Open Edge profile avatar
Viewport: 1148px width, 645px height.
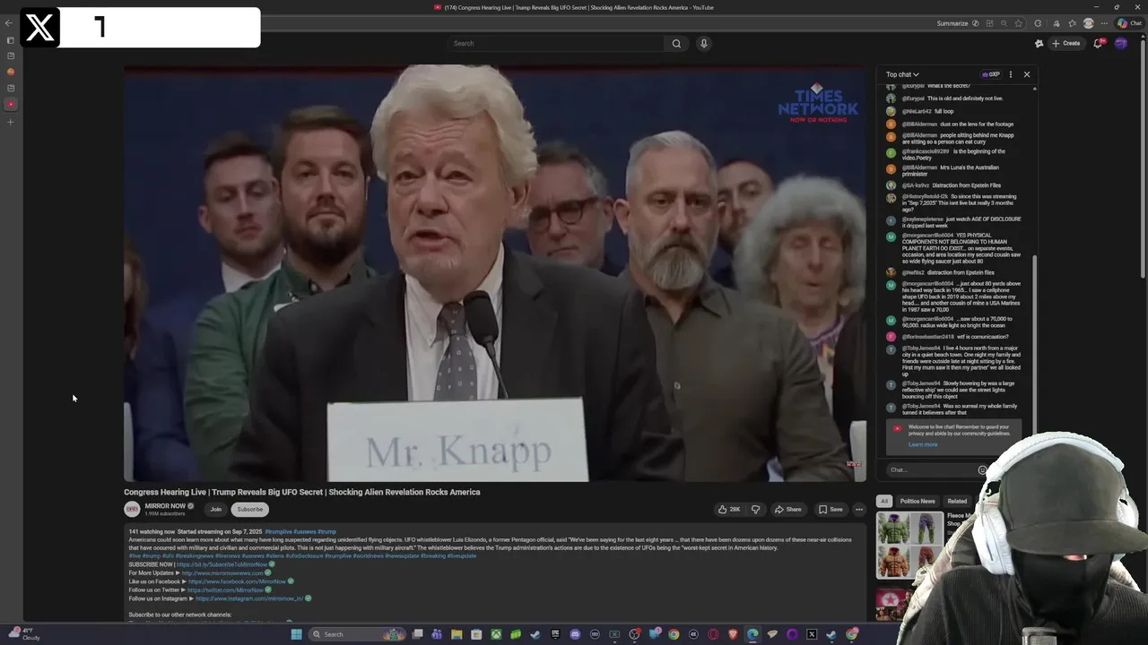point(1088,23)
